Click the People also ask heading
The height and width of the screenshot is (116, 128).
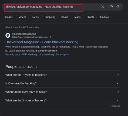[x=19, y=67]
